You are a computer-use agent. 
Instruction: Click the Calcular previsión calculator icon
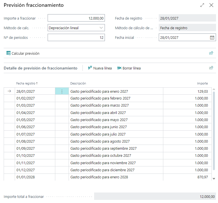click(x=8, y=53)
